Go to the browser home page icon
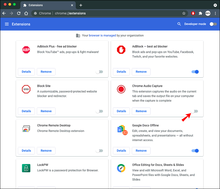220x189 pixels. 26,13
